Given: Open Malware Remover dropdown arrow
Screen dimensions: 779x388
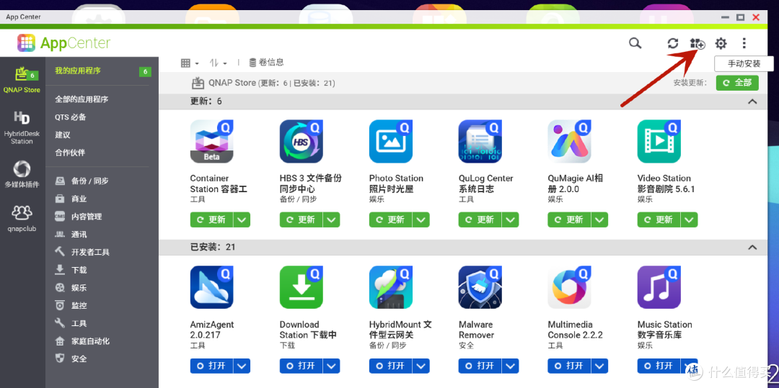Looking at the screenshot, I should [510, 366].
